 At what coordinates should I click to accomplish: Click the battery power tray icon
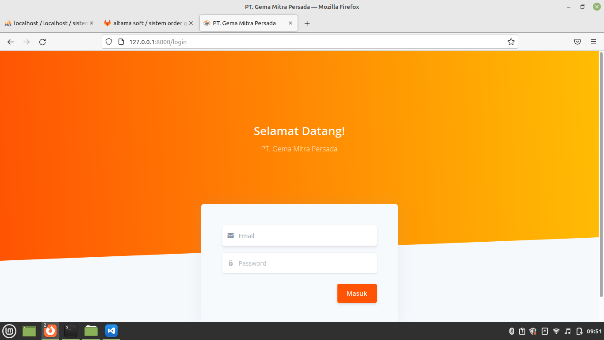coord(579,331)
